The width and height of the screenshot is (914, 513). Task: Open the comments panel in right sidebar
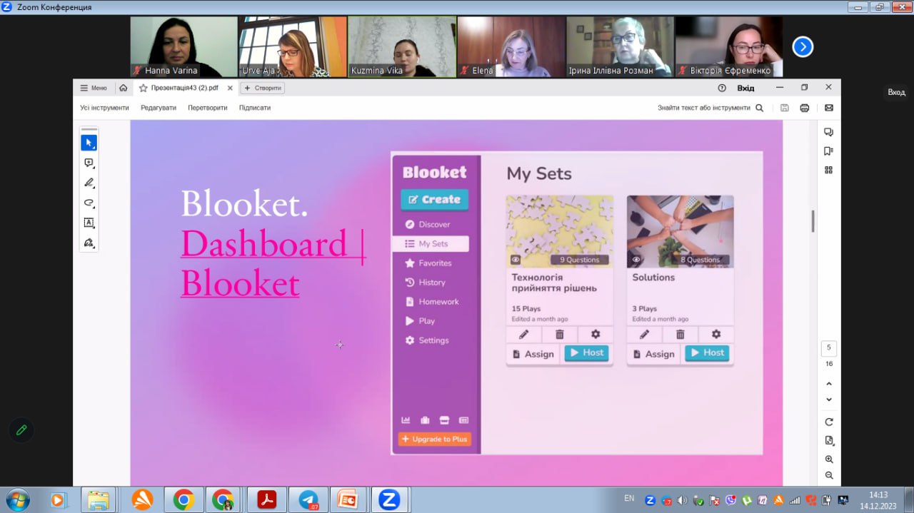pyautogui.click(x=828, y=132)
